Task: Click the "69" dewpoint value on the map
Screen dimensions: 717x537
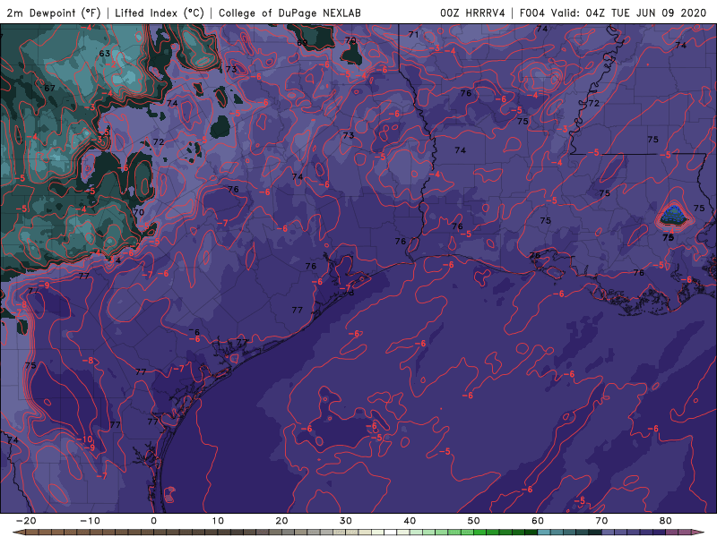Action: pyautogui.click(x=302, y=43)
